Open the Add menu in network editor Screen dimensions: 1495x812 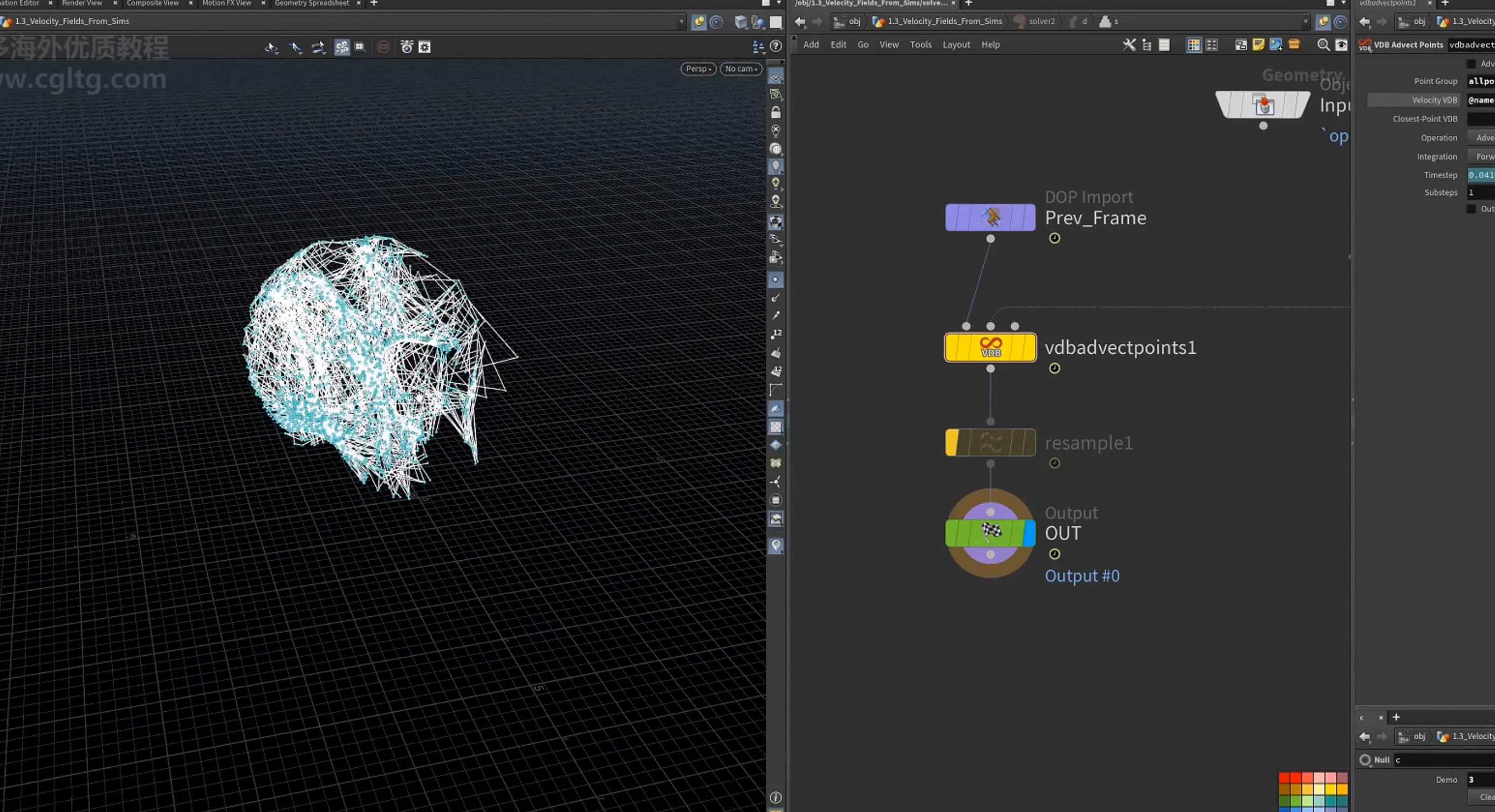pyautogui.click(x=811, y=45)
